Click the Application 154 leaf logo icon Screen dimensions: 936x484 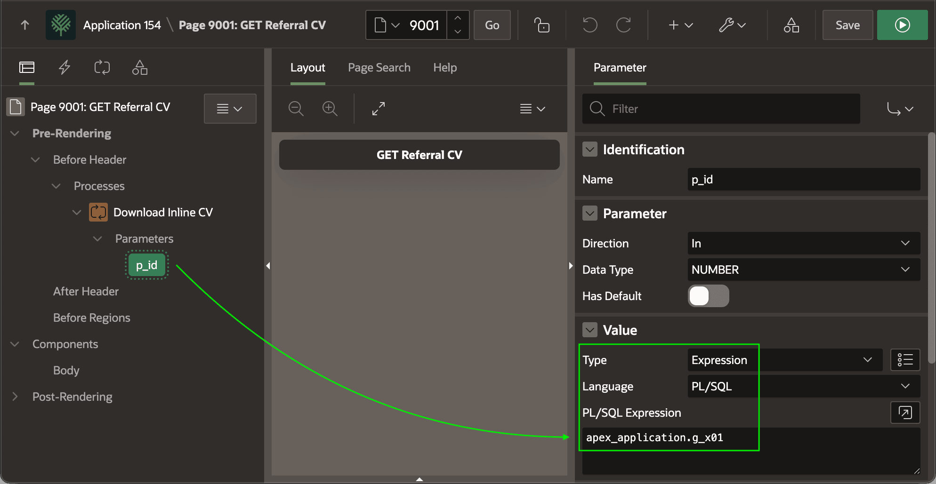coord(61,25)
